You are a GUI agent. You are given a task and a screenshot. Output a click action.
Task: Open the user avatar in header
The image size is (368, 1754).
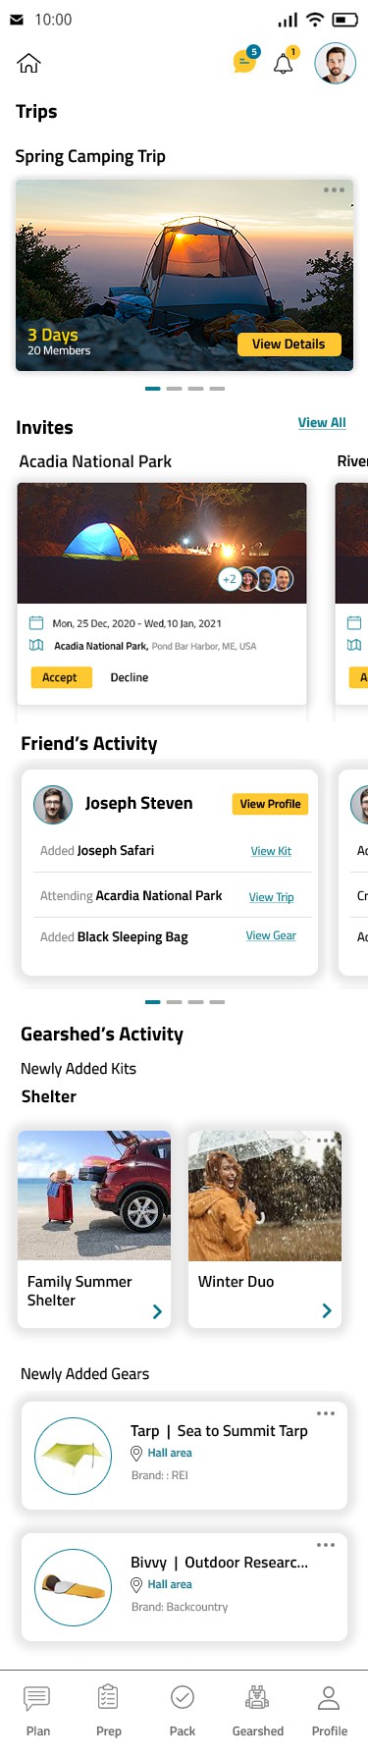[x=335, y=64]
